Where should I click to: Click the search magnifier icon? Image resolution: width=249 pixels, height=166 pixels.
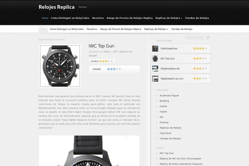[x=208, y=37]
